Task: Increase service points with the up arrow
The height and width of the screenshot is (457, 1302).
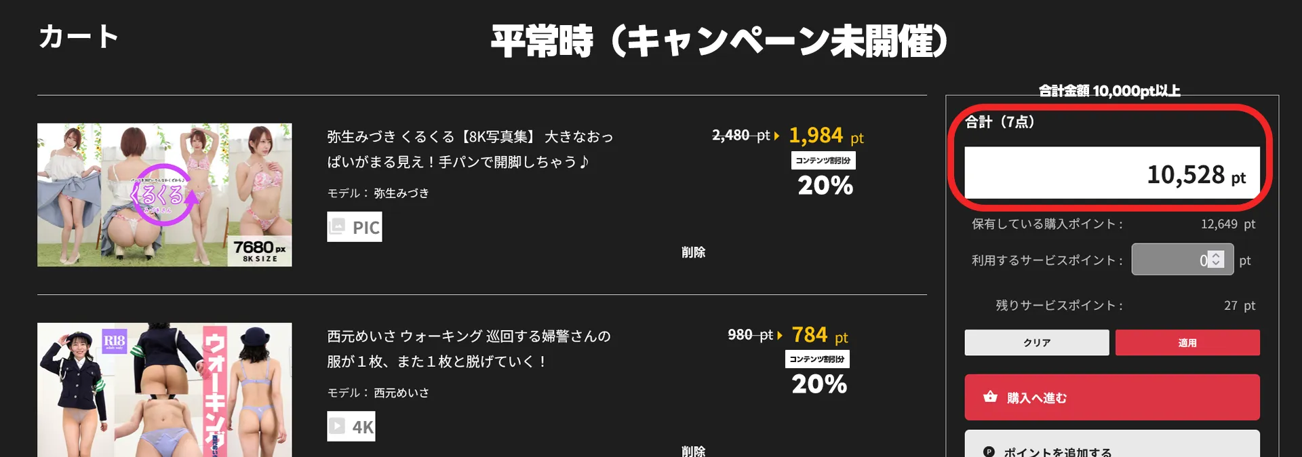Action: coord(1216,256)
